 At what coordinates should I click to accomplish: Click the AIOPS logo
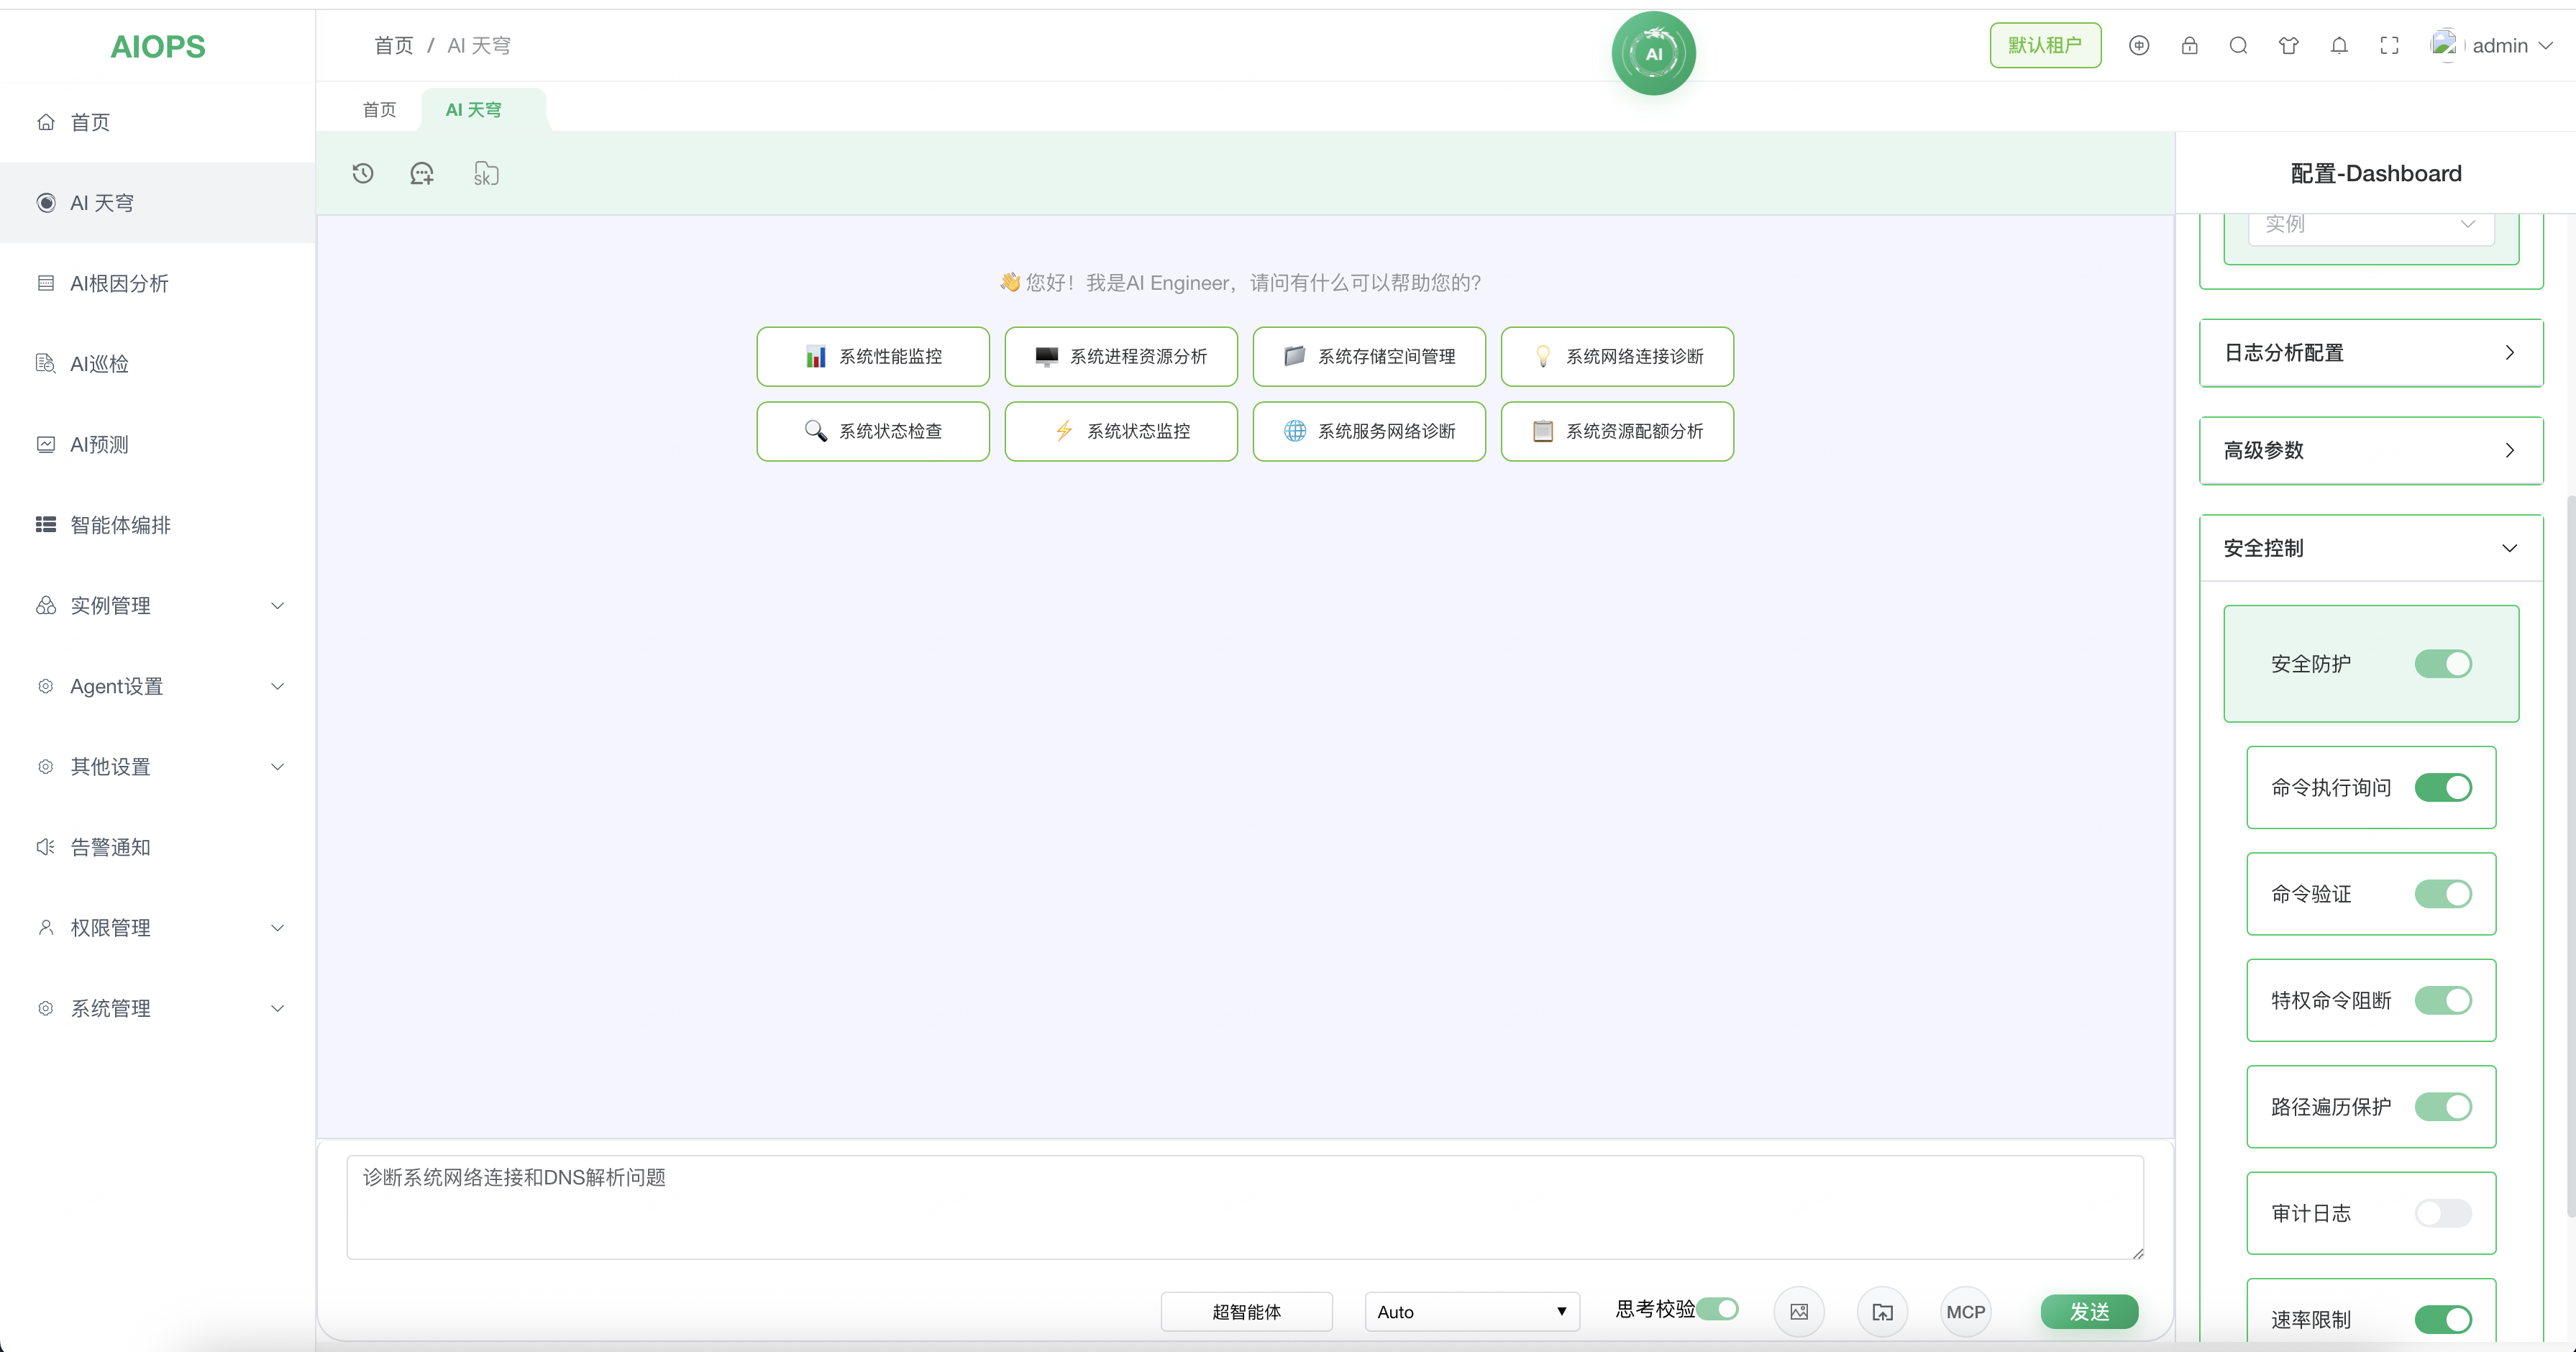[158, 46]
